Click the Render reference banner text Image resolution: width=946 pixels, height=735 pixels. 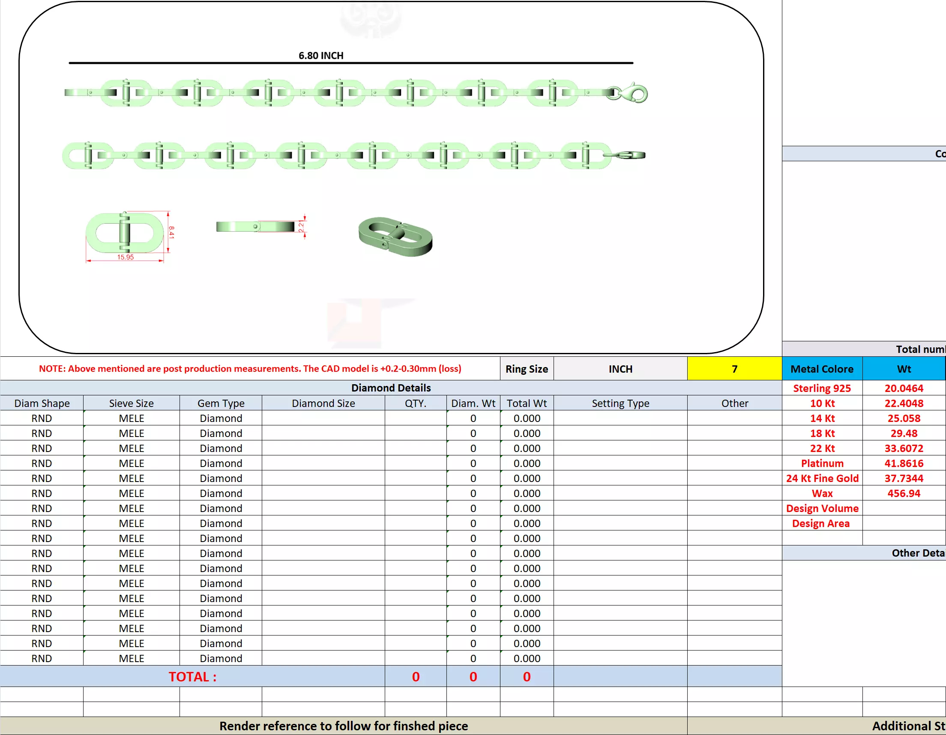[344, 726]
